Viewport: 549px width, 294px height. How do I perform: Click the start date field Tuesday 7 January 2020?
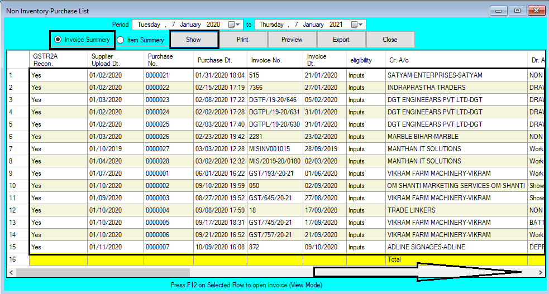tap(187, 25)
